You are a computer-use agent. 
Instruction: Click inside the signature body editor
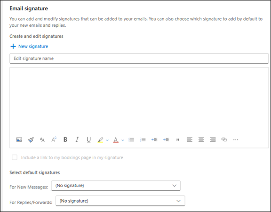[139, 100]
